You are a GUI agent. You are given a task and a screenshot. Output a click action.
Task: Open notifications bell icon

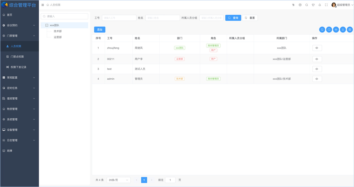click(320, 5)
